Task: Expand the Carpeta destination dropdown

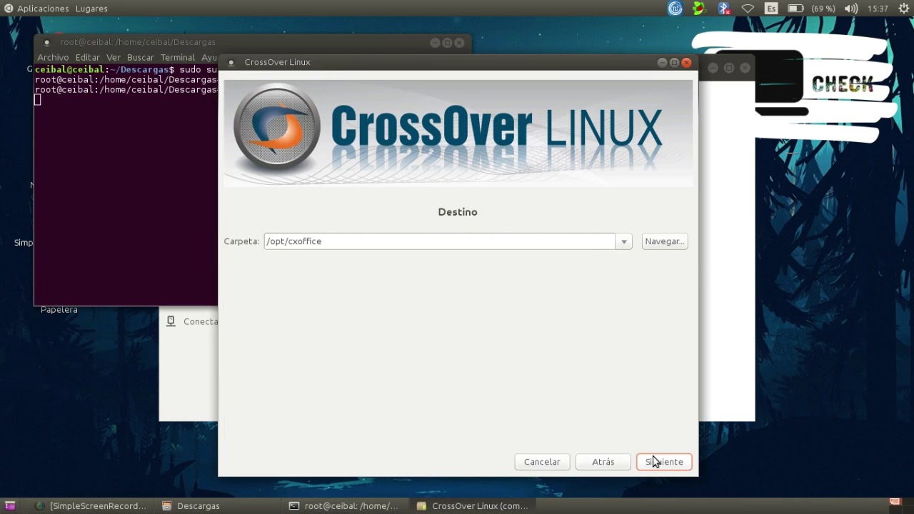Action: pyautogui.click(x=624, y=241)
